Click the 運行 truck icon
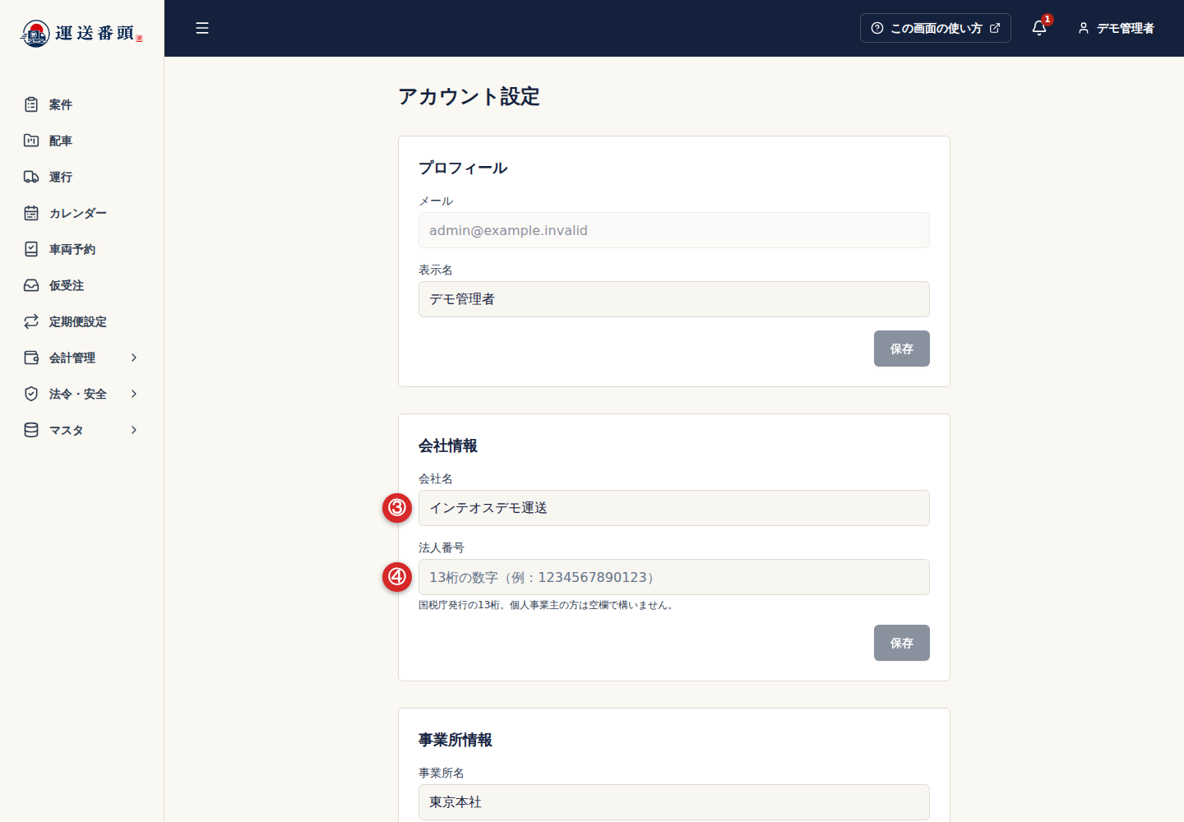The height and width of the screenshot is (822, 1184). point(31,177)
